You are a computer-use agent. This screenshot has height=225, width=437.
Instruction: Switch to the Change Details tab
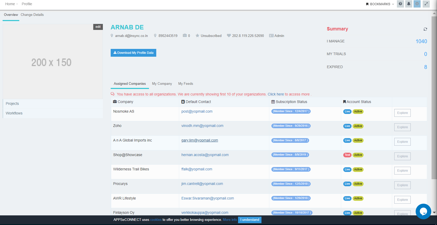point(32,15)
